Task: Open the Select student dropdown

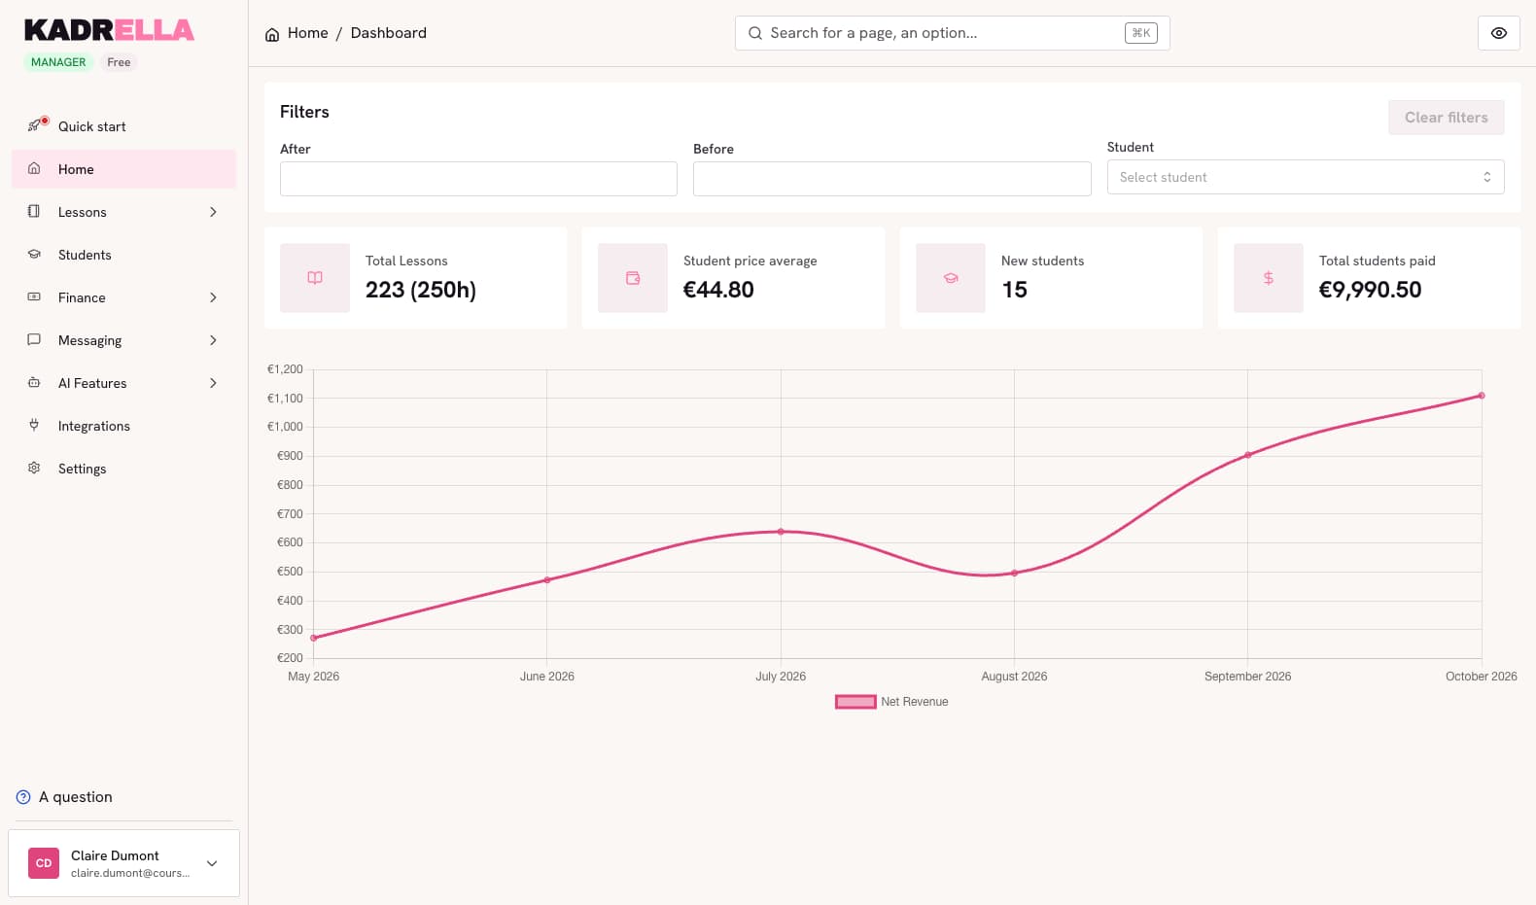Action: click(1306, 177)
